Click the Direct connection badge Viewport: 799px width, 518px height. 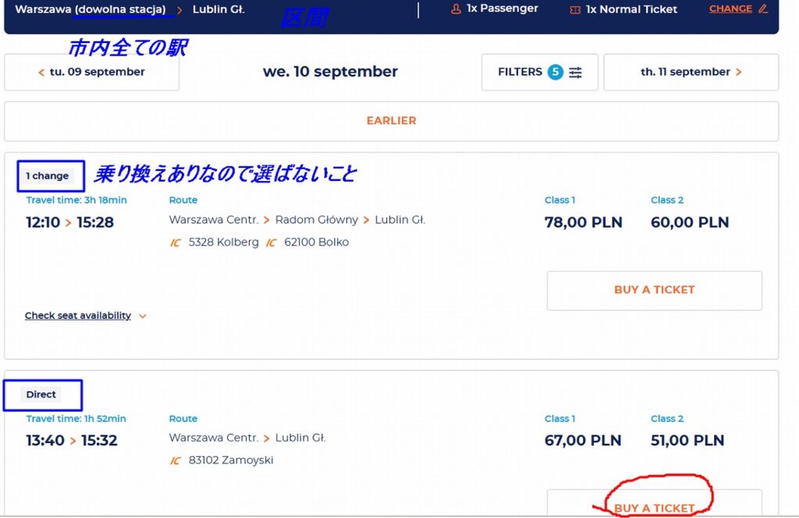pos(41,395)
